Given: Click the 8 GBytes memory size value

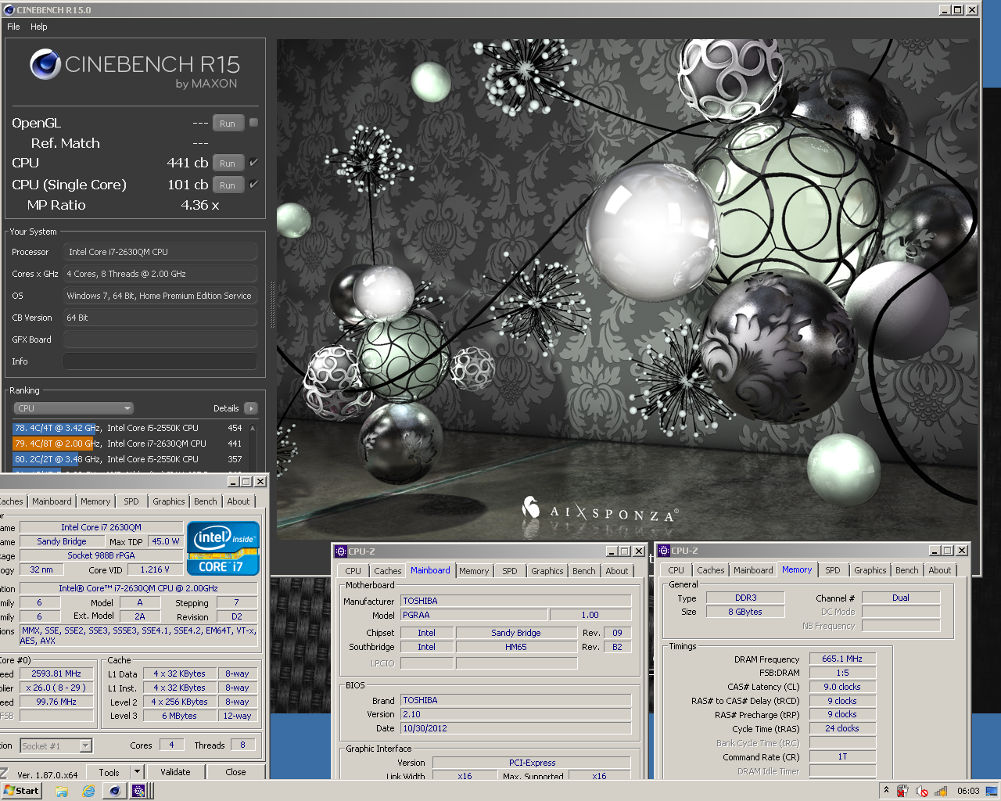Looking at the screenshot, I should [745, 612].
